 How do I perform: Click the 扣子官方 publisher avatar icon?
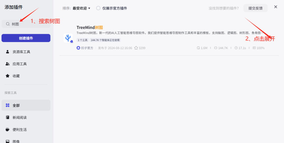[x=78, y=48]
